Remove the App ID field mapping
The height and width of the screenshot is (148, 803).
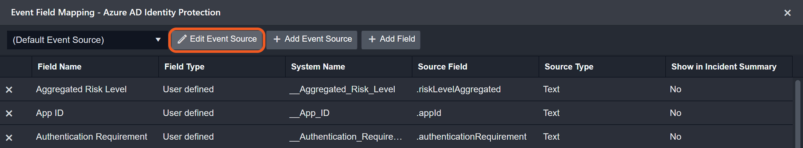(9, 113)
